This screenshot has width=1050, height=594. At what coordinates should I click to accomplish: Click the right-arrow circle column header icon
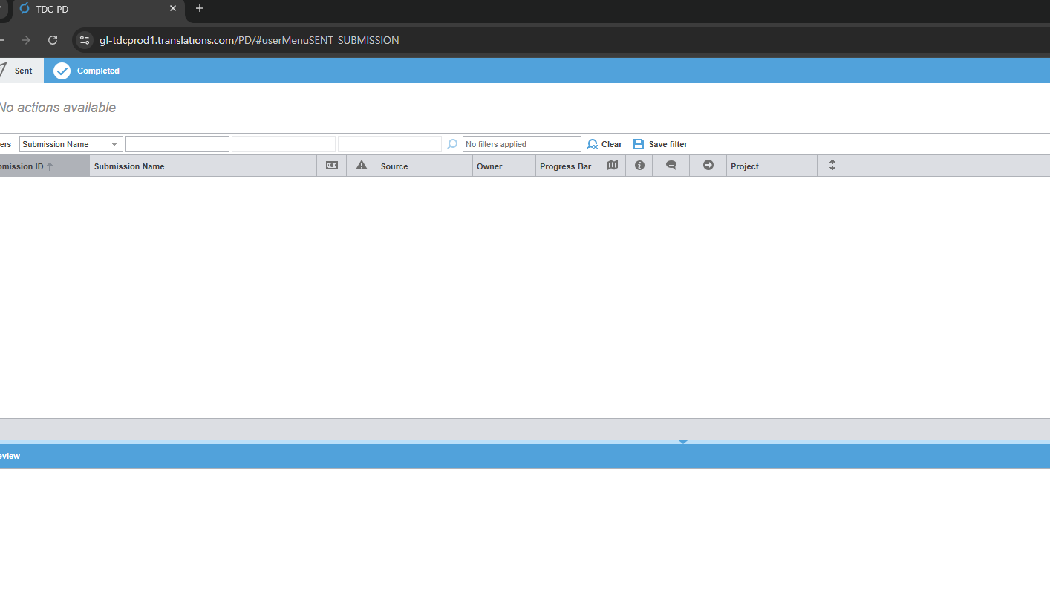(x=708, y=166)
